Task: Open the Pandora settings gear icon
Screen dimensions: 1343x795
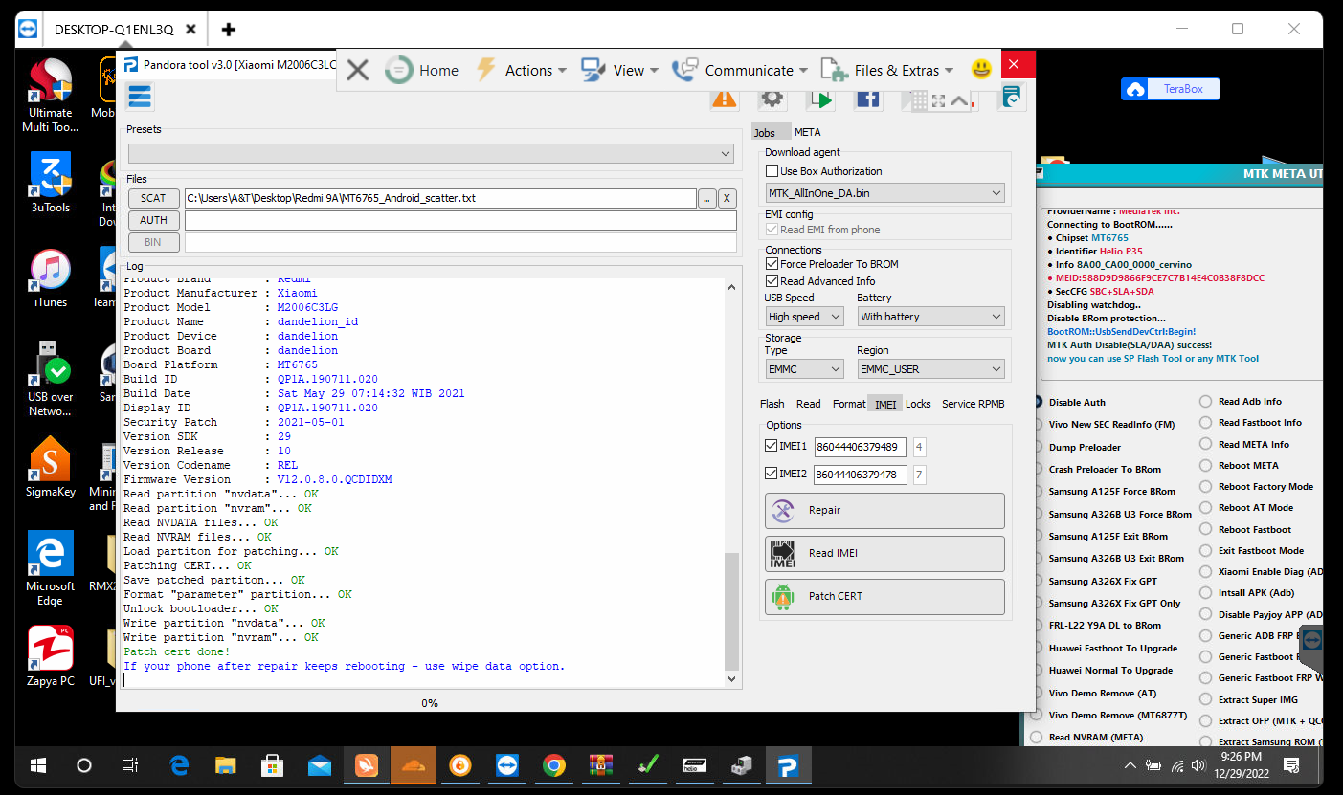Action: click(772, 99)
